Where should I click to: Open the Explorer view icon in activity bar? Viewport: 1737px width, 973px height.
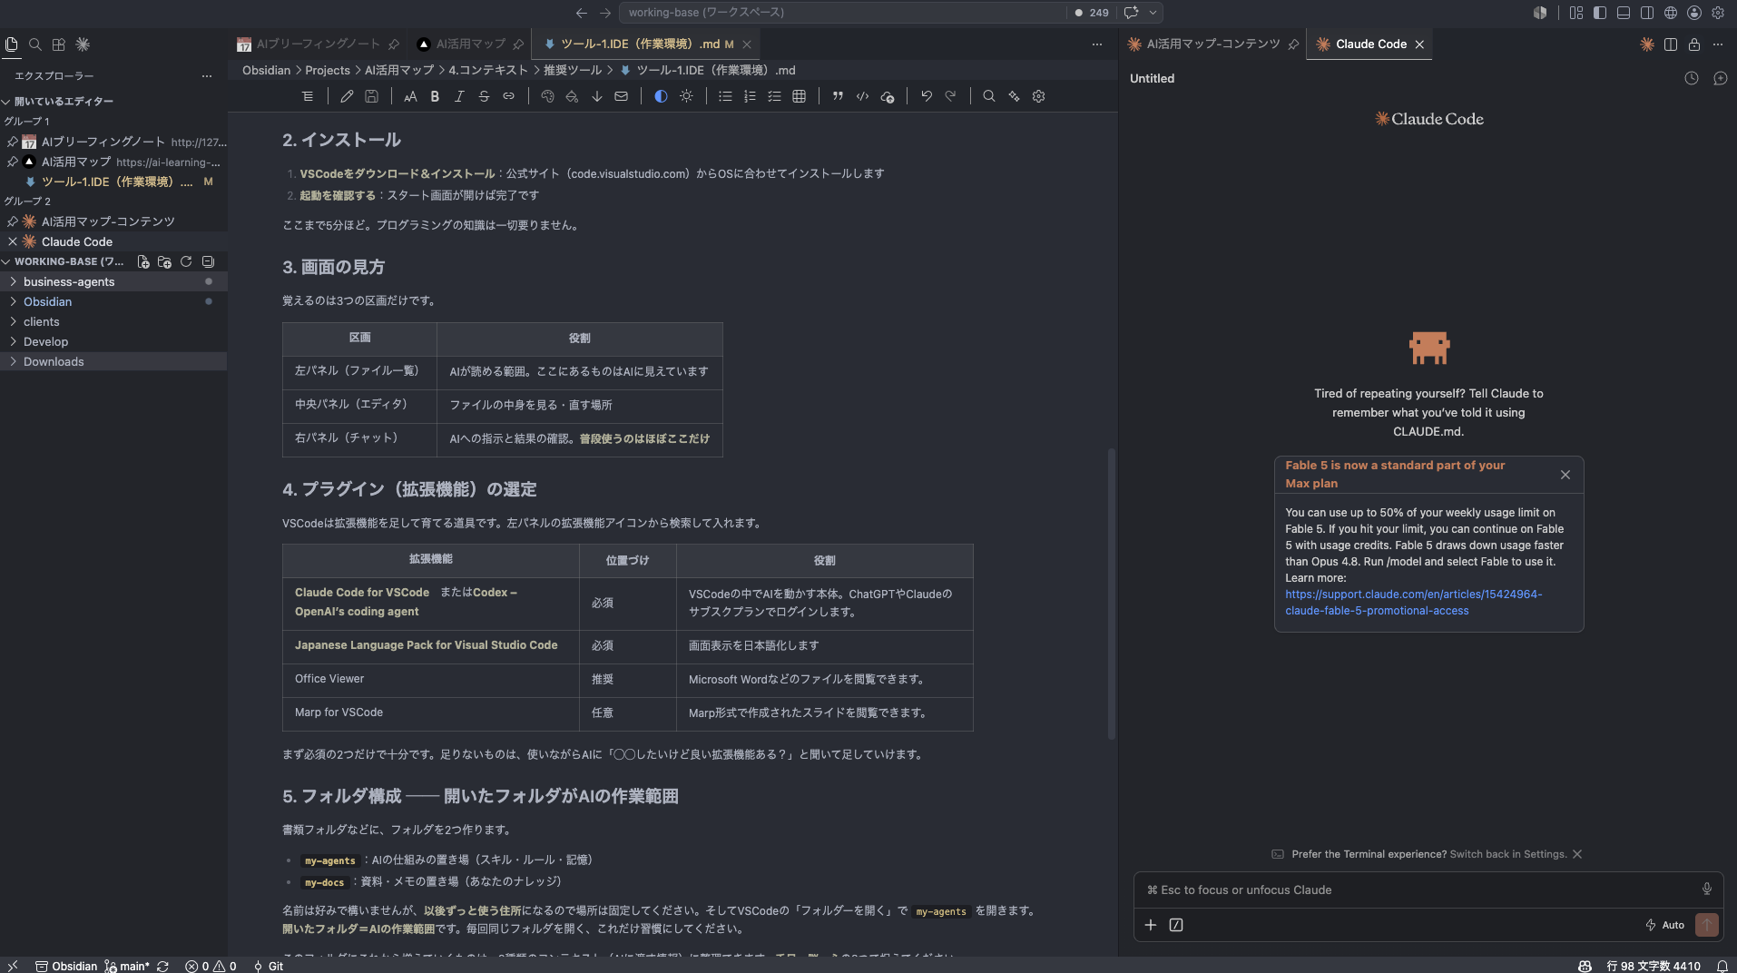11,44
